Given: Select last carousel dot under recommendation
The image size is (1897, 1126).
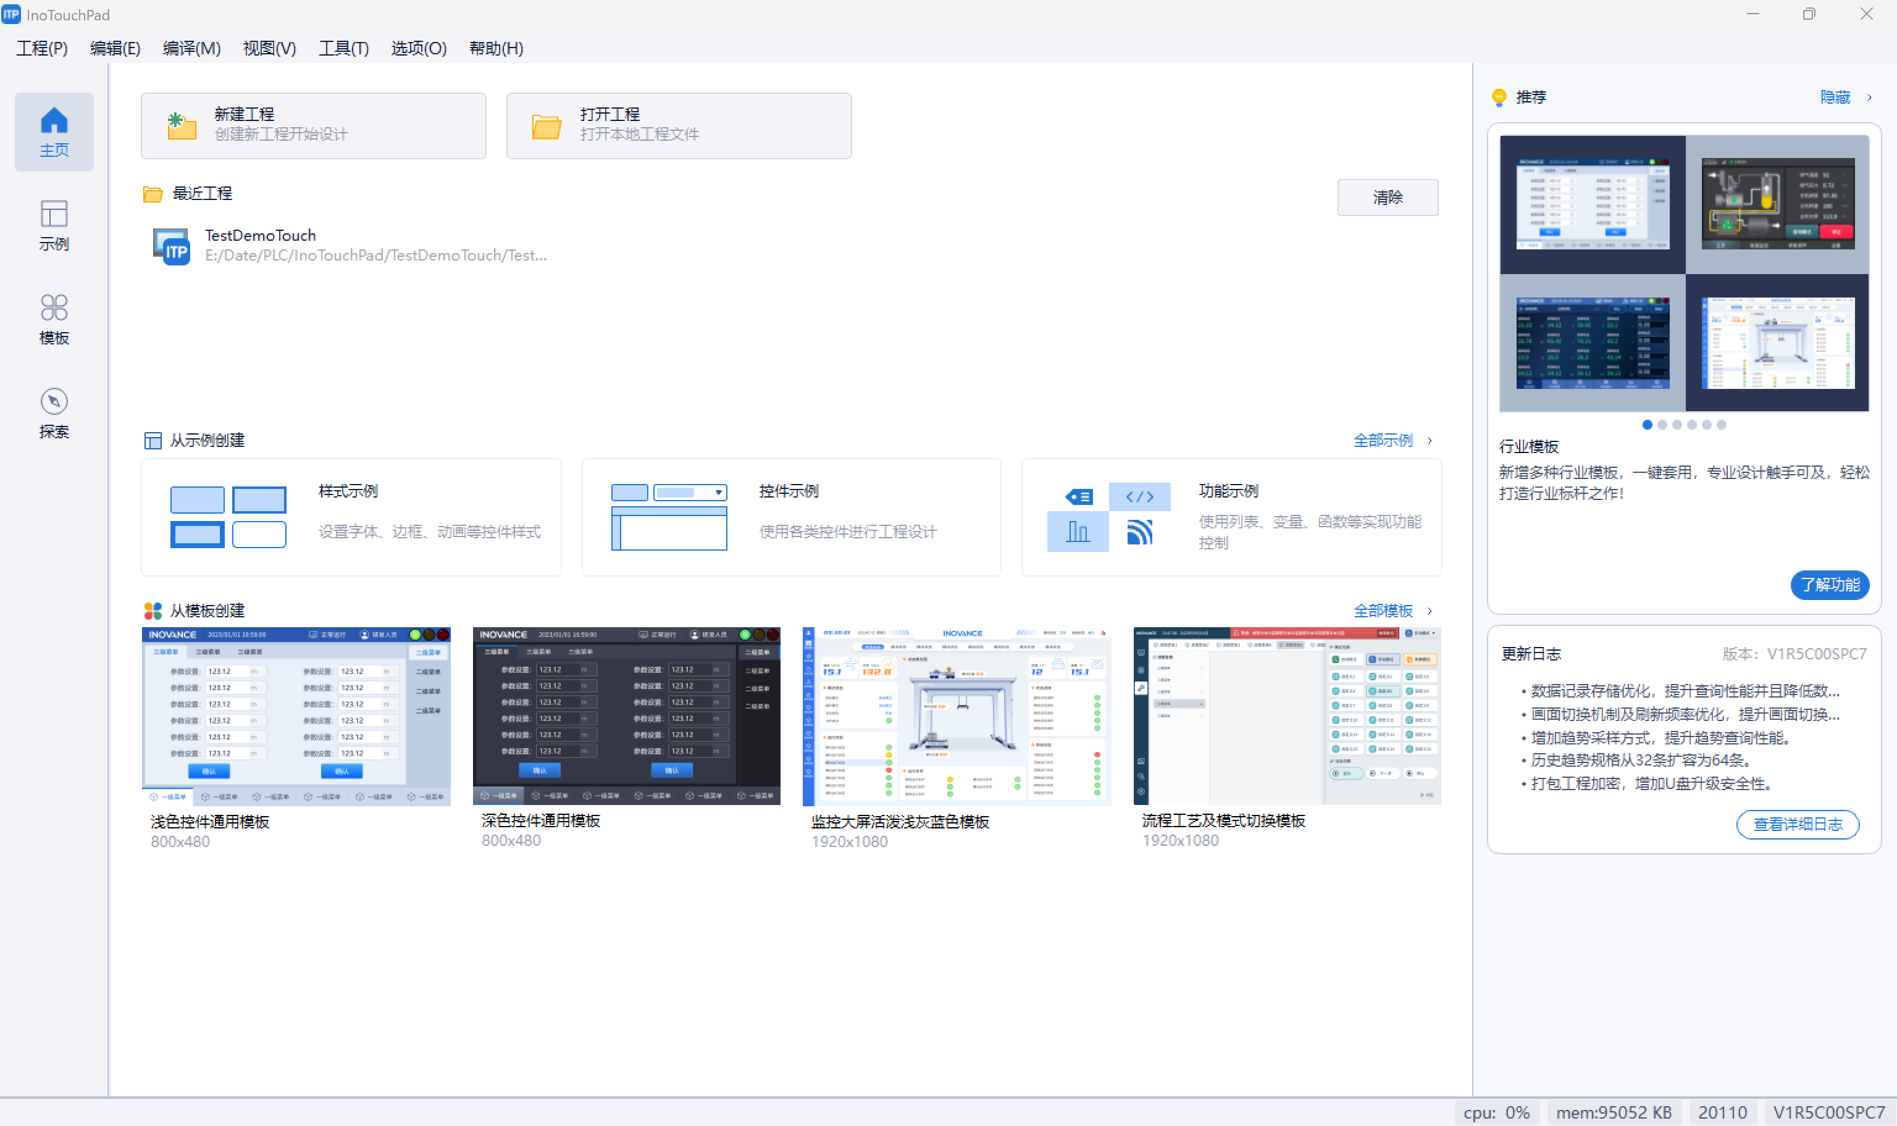Looking at the screenshot, I should click(x=1722, y=425).
